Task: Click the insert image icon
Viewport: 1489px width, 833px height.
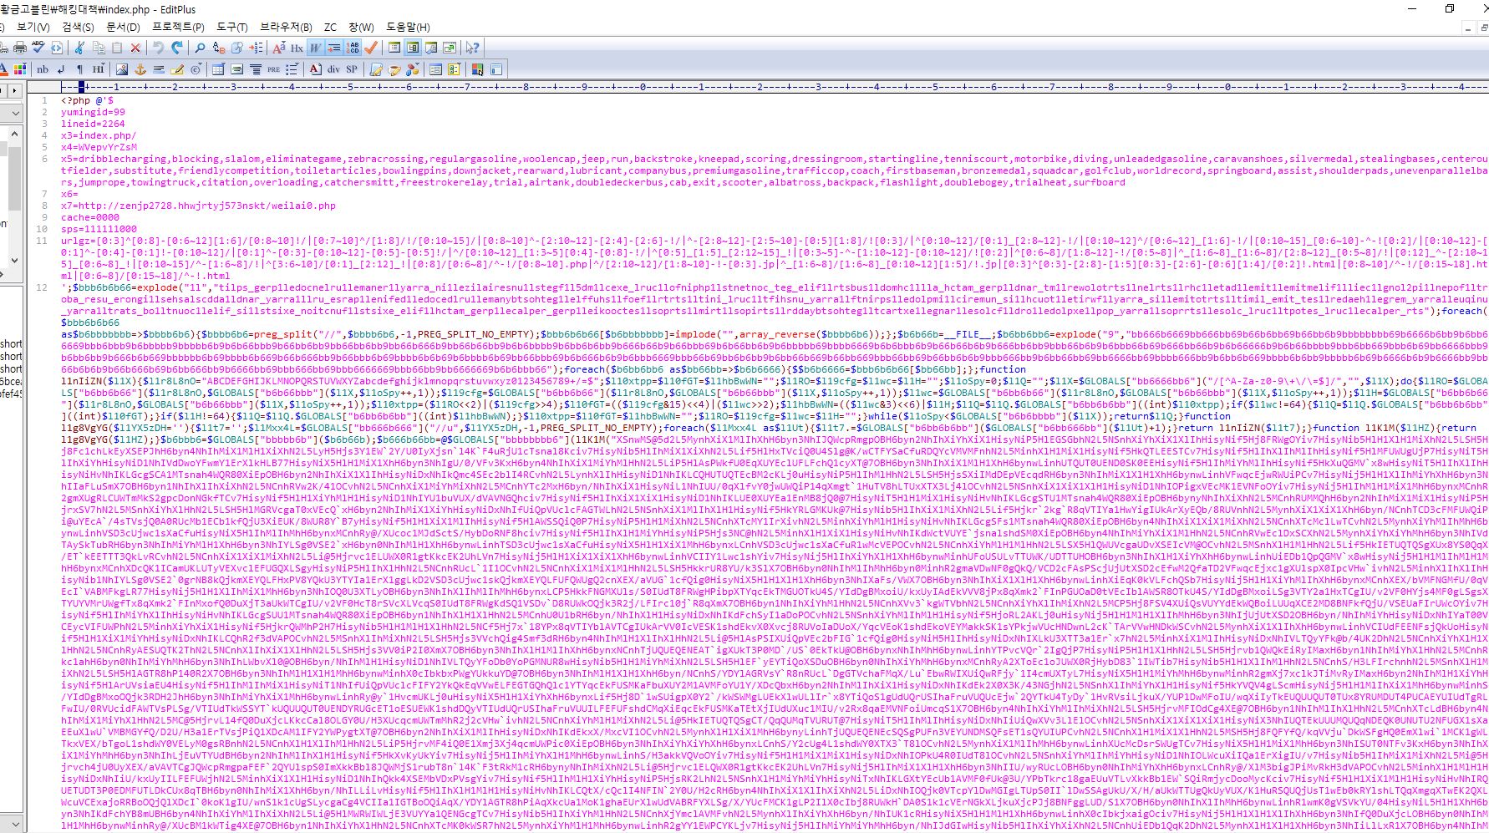Action: click(x=122, y=69)
